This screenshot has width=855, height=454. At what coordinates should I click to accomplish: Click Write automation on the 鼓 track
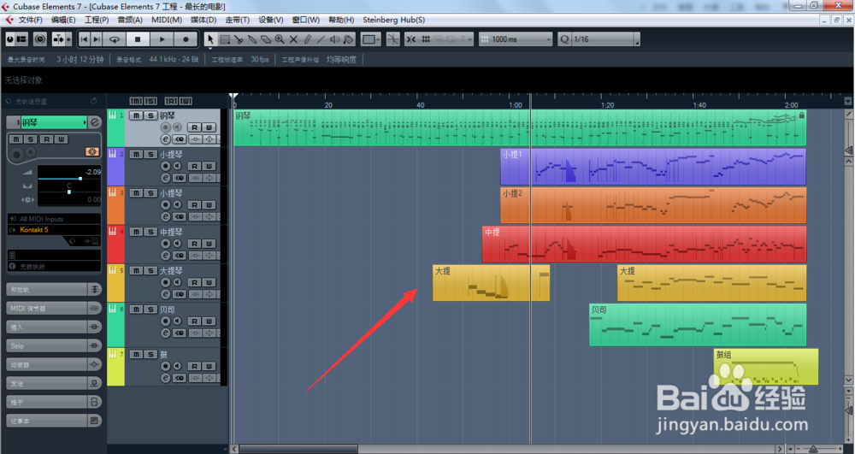point(209,366)
